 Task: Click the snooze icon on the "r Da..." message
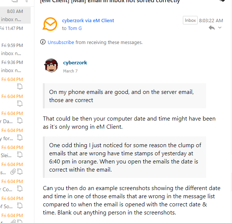(x=20, y=121)
